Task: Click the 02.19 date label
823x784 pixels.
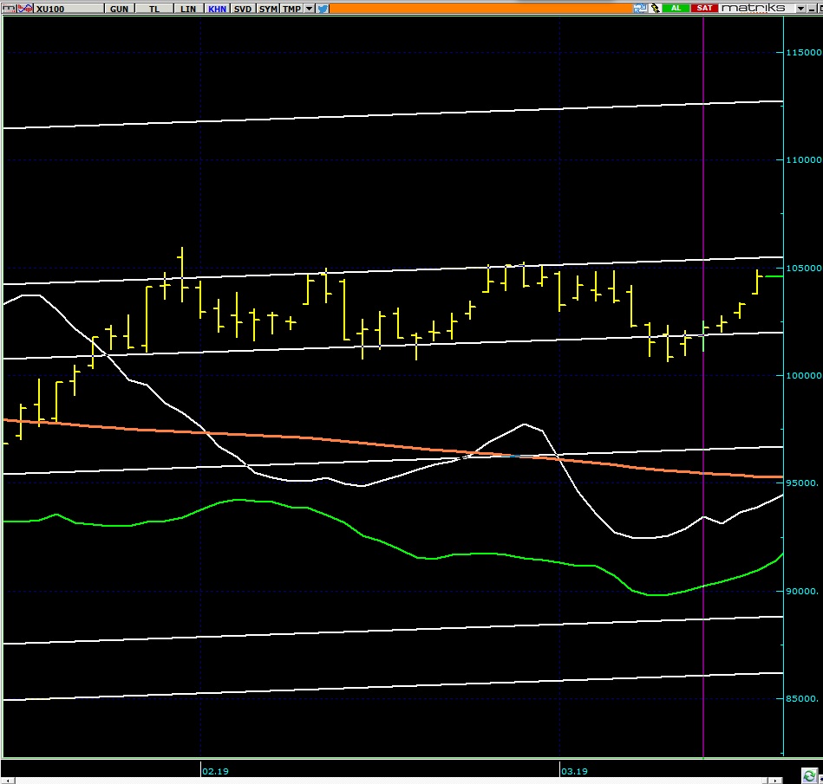Action: 215,771
